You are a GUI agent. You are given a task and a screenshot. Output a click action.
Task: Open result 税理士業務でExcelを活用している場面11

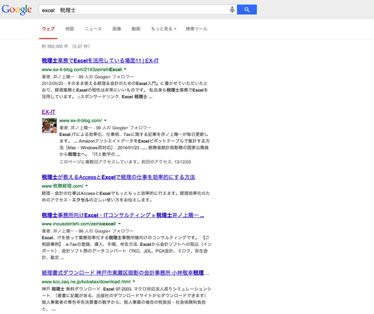100,60
